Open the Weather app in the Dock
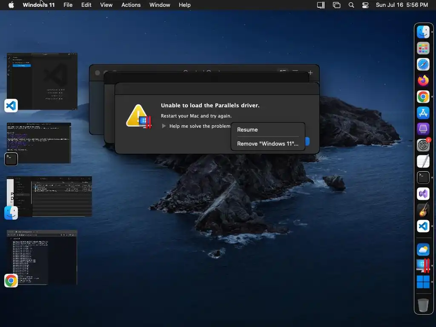 (423, 250)
